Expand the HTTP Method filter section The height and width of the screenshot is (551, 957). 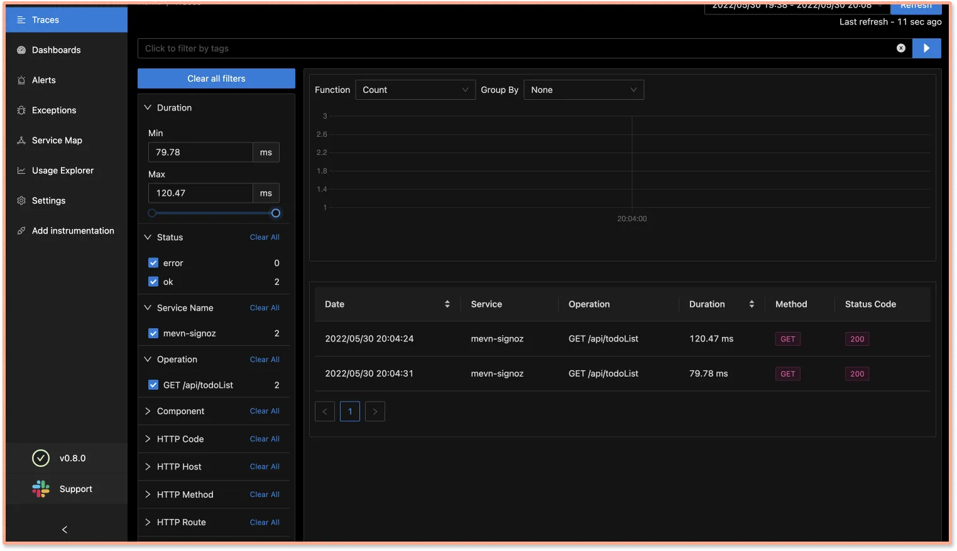pyautogui.click(x=148, y=495)
